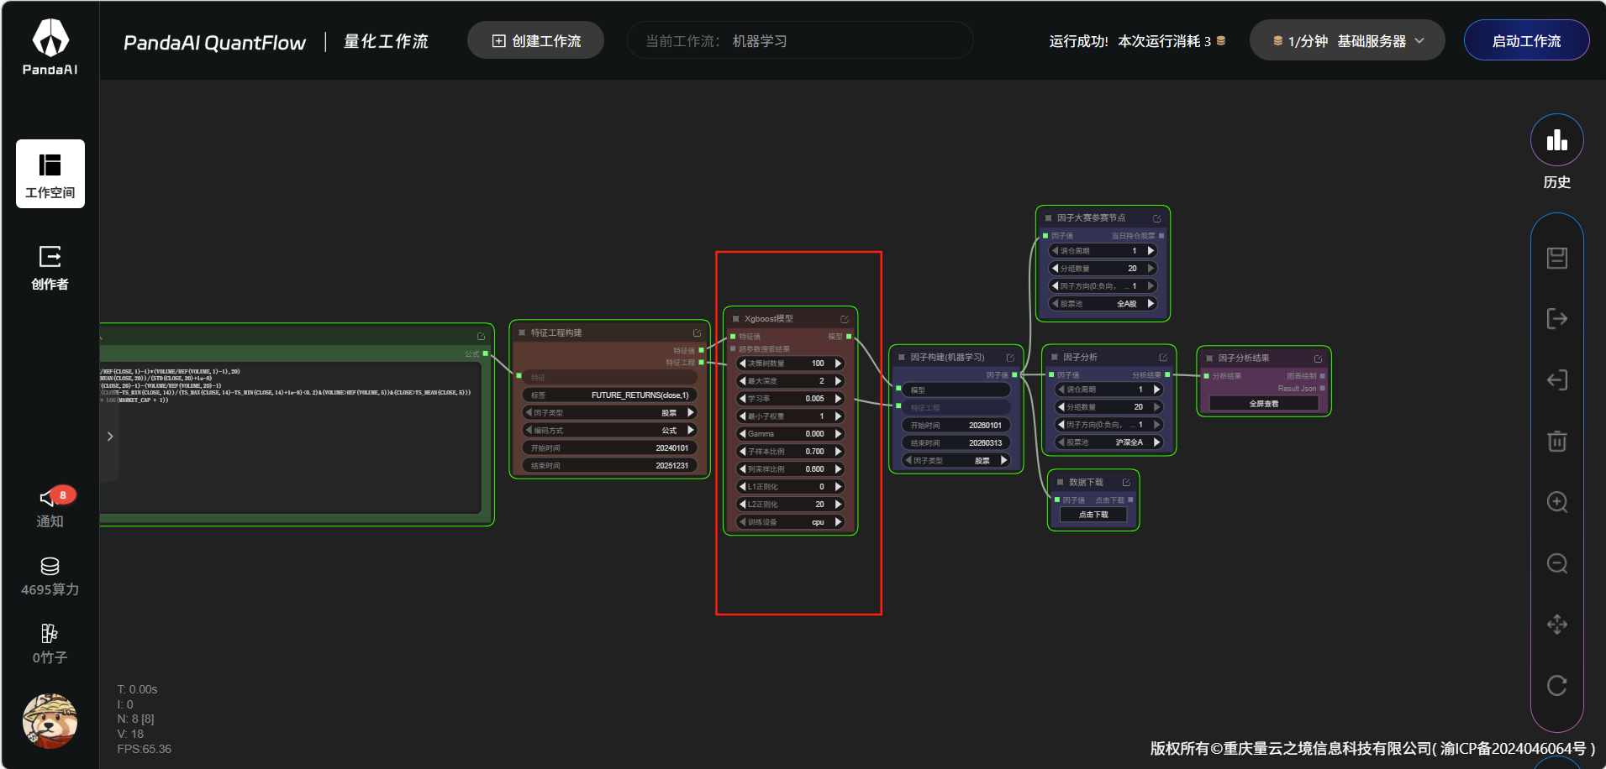Open 通知 notifications with badge 8
The width and height of the screenshot is (1606, 769).
coord(50,508)
